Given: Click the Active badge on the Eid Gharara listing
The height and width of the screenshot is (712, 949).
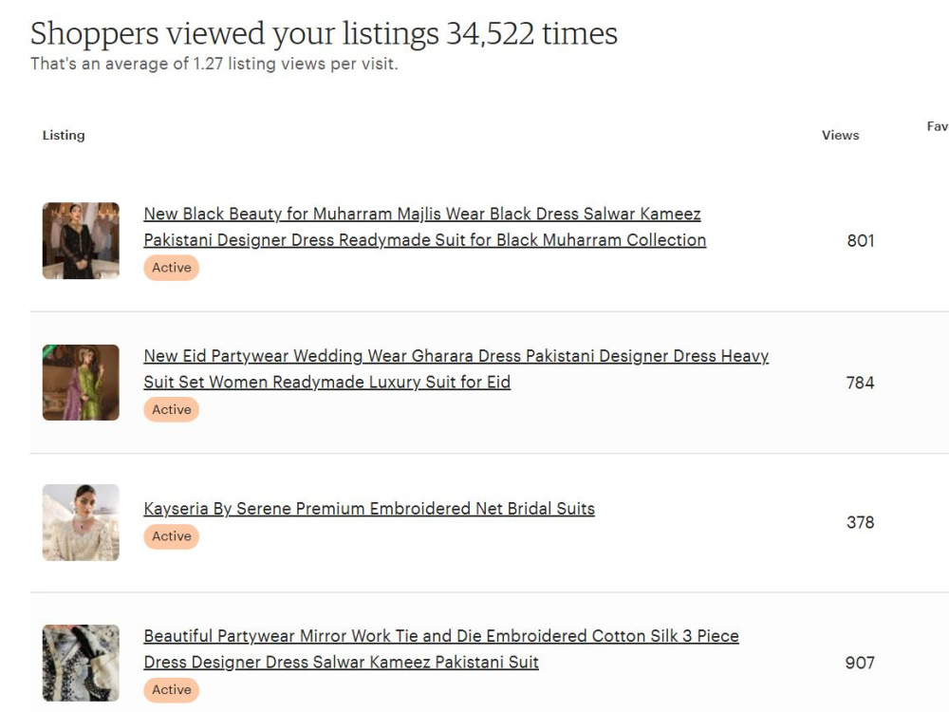Looking at the screenshot, I should (171, 410).
